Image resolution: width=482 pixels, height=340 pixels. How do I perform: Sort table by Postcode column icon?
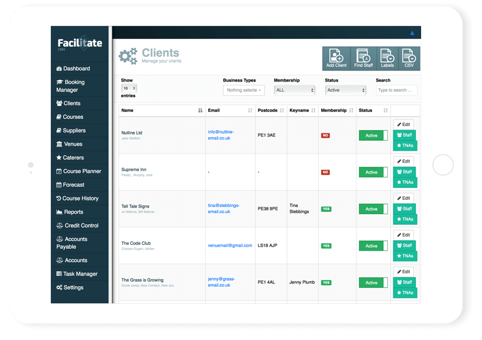click(x=282, y=111)
